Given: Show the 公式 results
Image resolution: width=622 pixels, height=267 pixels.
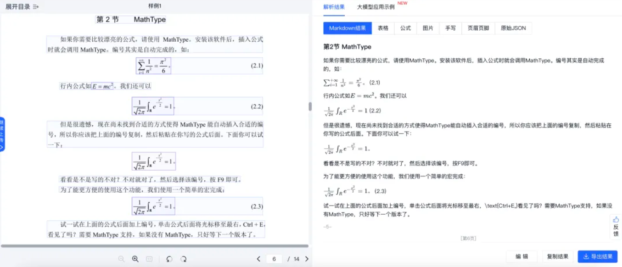Looking at the screenshot, I should pos(405,28).
